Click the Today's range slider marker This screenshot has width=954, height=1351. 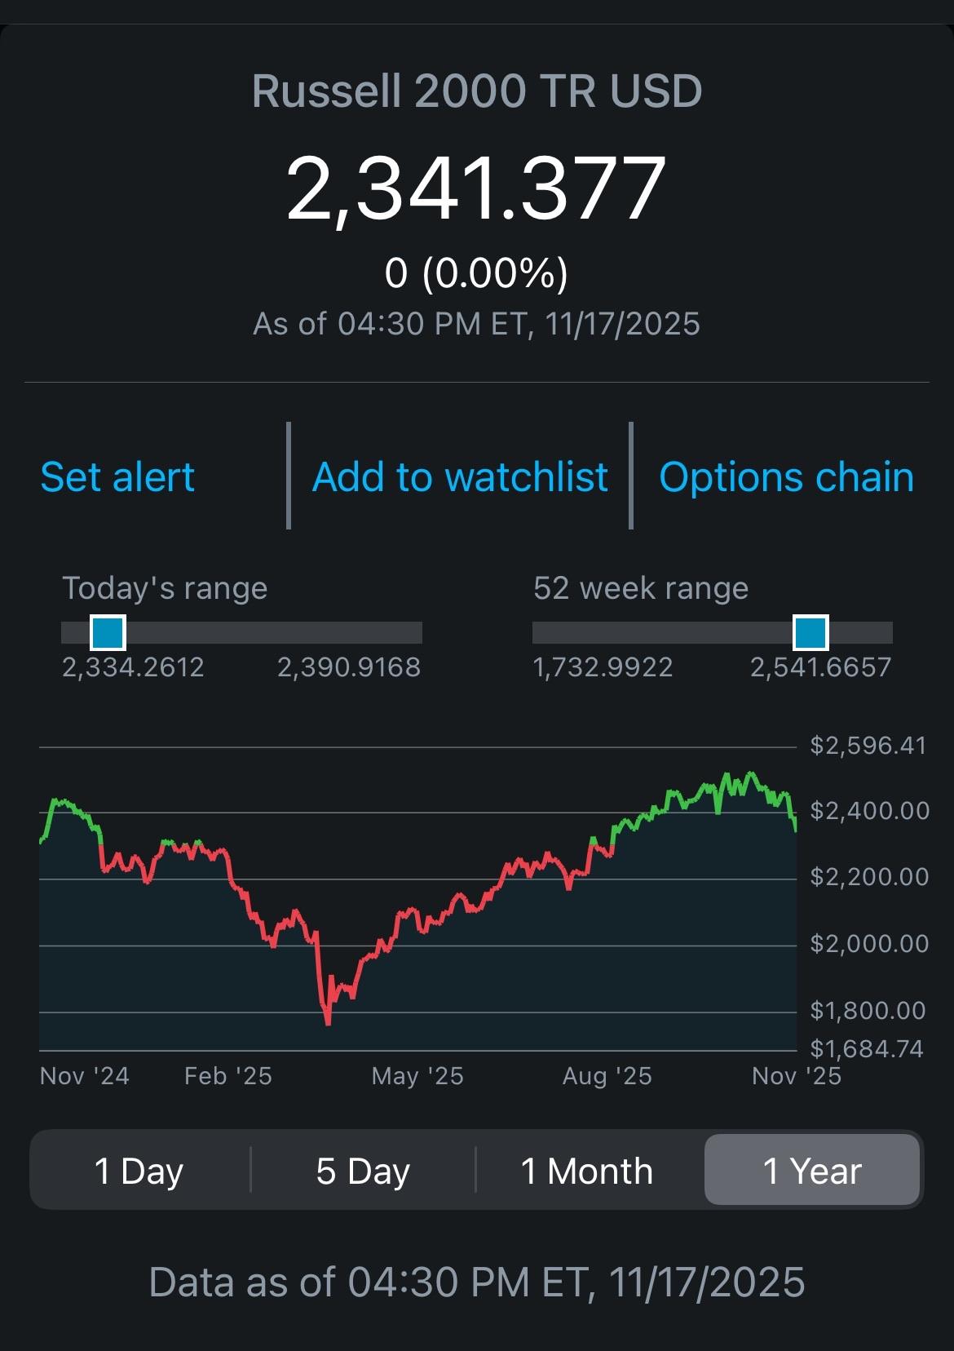[x=108, y=632]
